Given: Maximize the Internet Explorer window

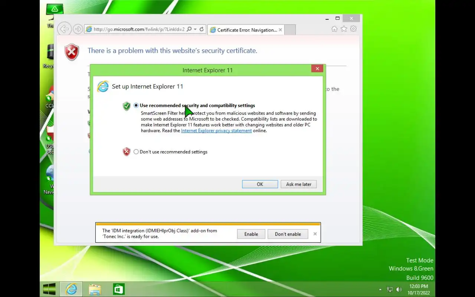Looking at the screenshot, I should (x=337, y=18).
